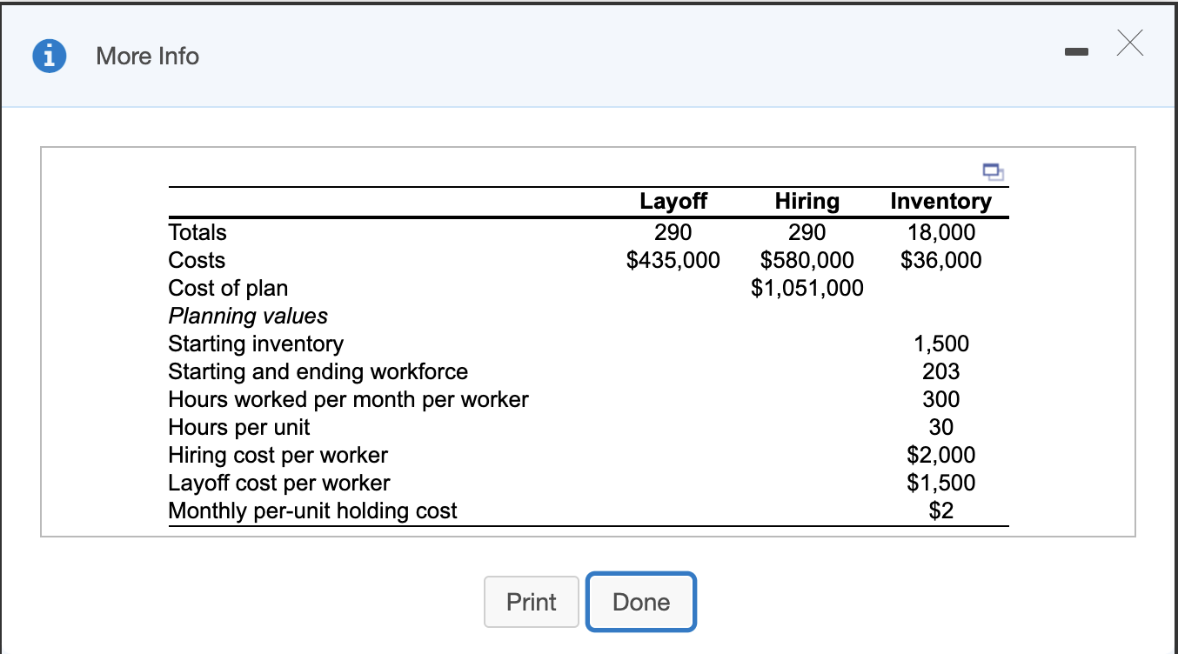The height and width of the screenshot is (654, 1178).
Task: Click the 290 total under Hiring
Action: (x=807, y=232)
